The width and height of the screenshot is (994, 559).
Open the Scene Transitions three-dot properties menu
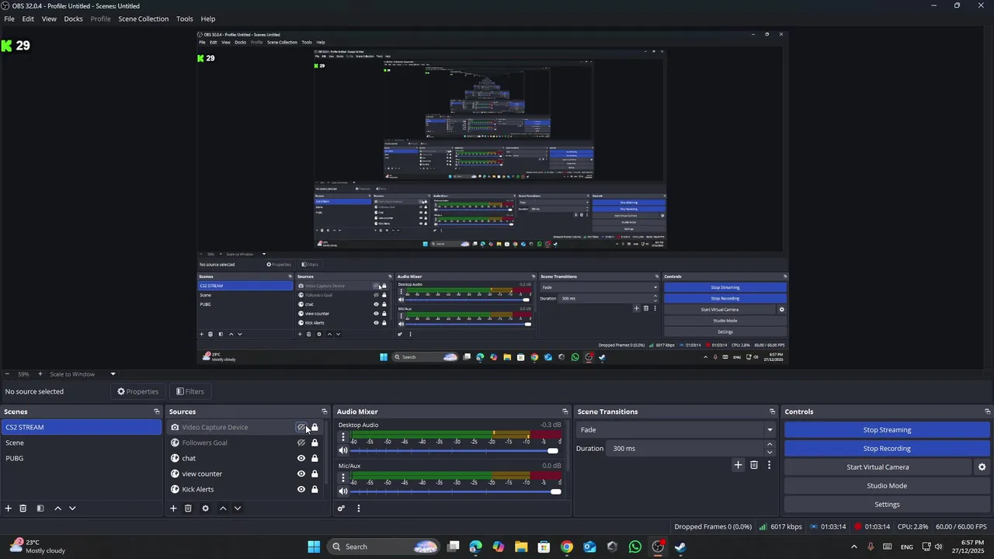769,465
